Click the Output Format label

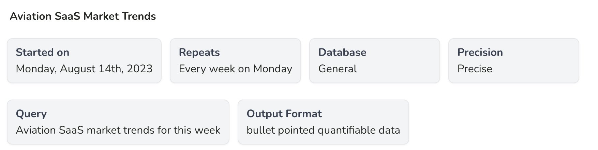[x=284, y=114]
